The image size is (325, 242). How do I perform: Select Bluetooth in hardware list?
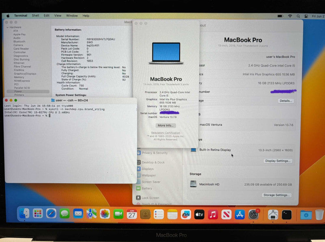pyautogui.click(x=19, y=42)
